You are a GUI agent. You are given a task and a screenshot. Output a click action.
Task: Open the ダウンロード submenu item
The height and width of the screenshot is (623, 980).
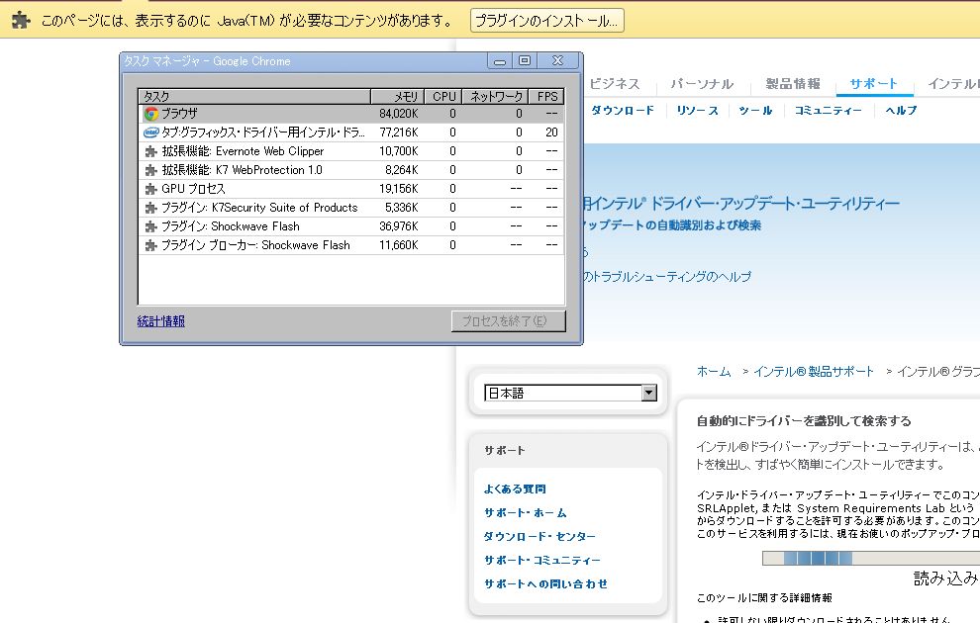click(x=623, y=111)
